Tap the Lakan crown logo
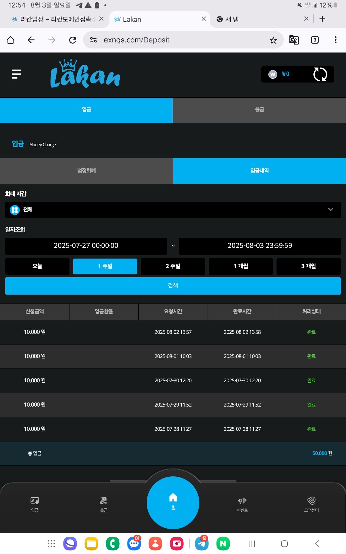This screenshot has height=554, width=346. click(85, 74)
